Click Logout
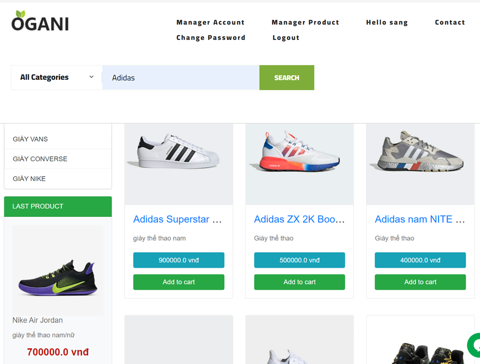The height and width of the screenshot is (364, 480). coord(286,37)
